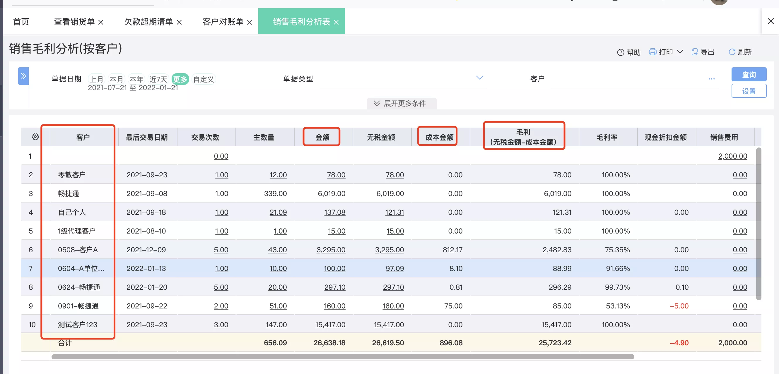Switch to the 客户对账单 tab

(223, 22)
